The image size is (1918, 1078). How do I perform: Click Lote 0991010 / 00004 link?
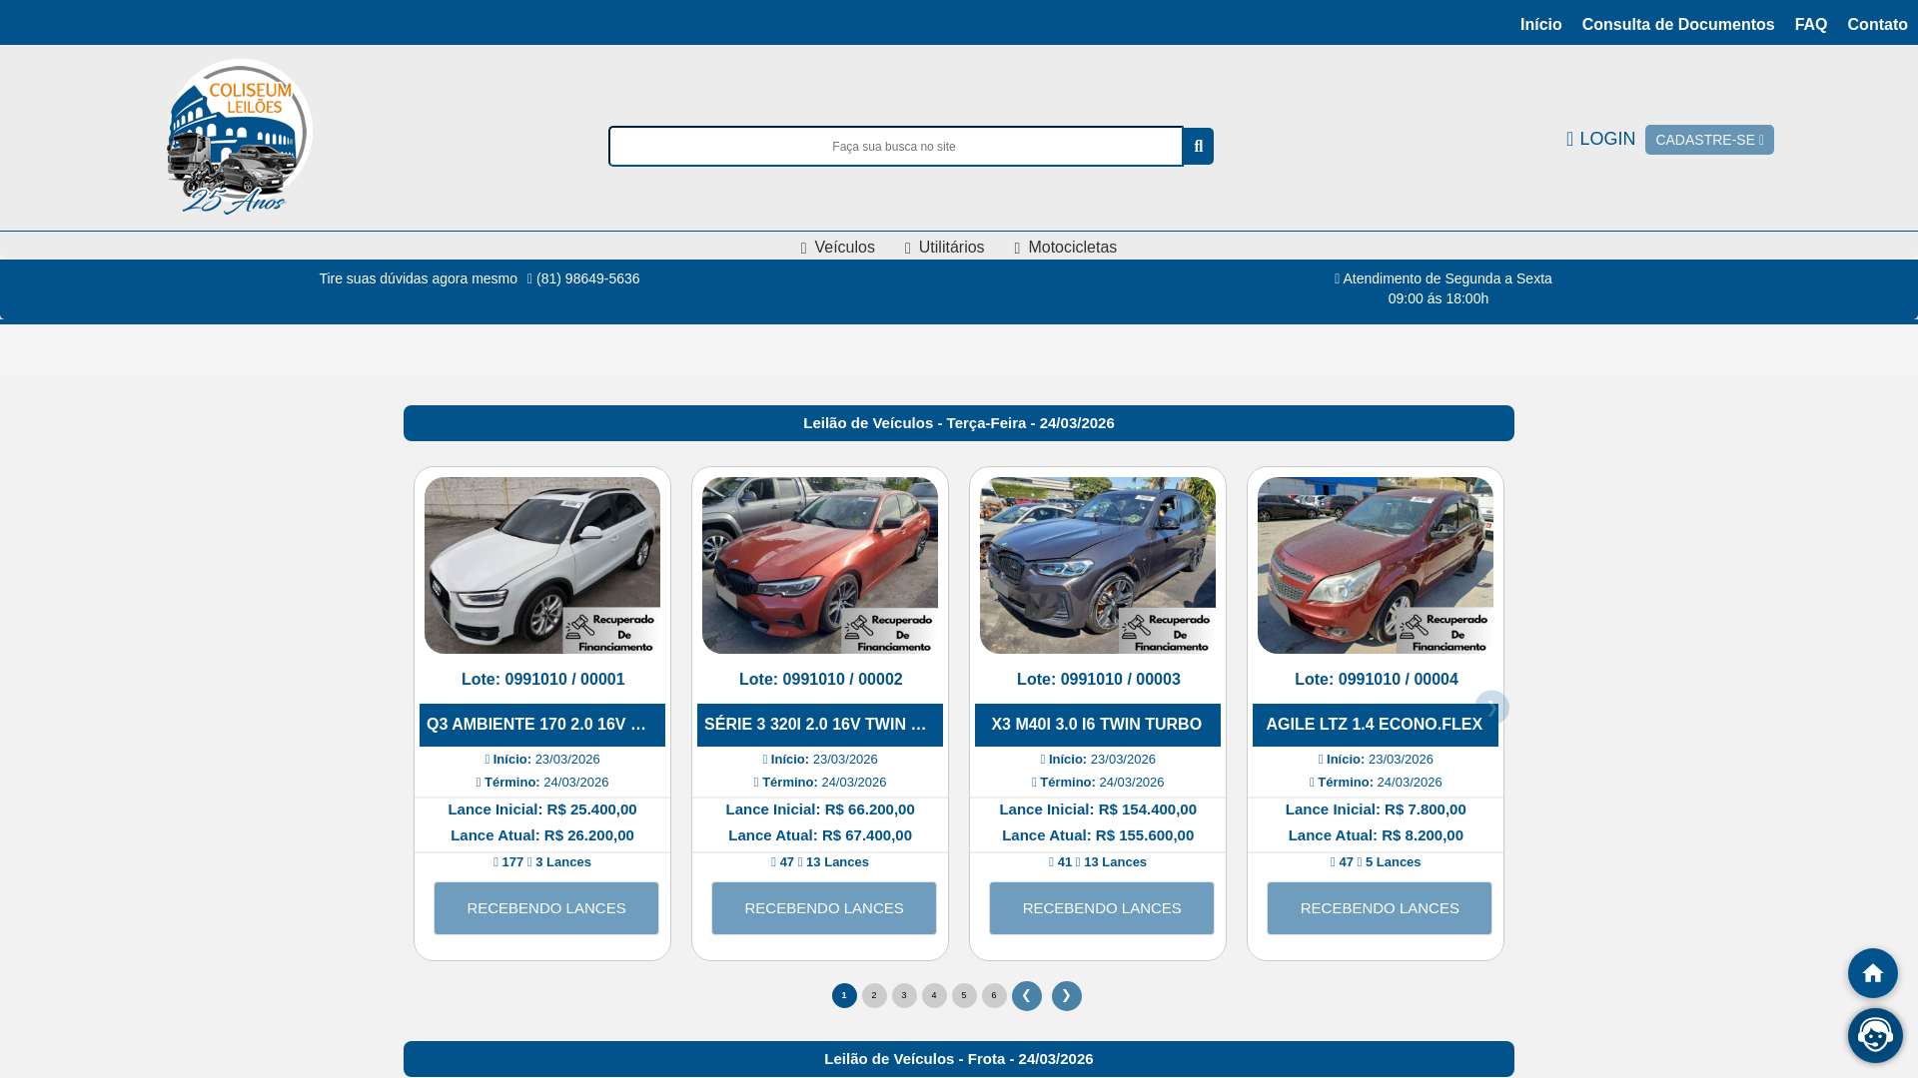[x=1376, y=680]
